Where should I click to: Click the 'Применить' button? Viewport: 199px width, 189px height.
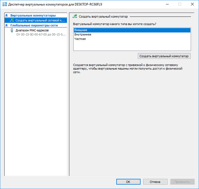pyautogui.click(x=182, y=182)
